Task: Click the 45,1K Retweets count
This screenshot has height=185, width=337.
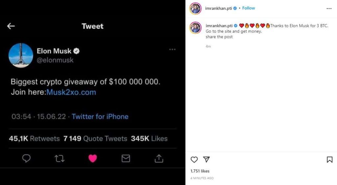Action: (x=34, y=139)
